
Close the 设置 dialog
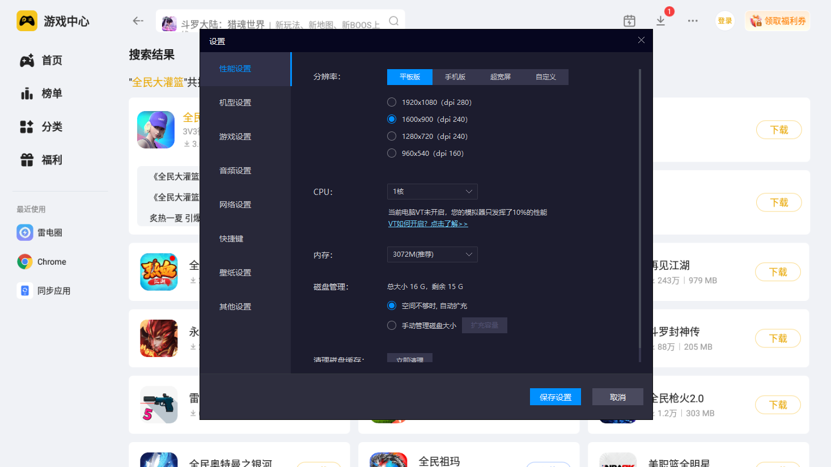tap(641, 40)
